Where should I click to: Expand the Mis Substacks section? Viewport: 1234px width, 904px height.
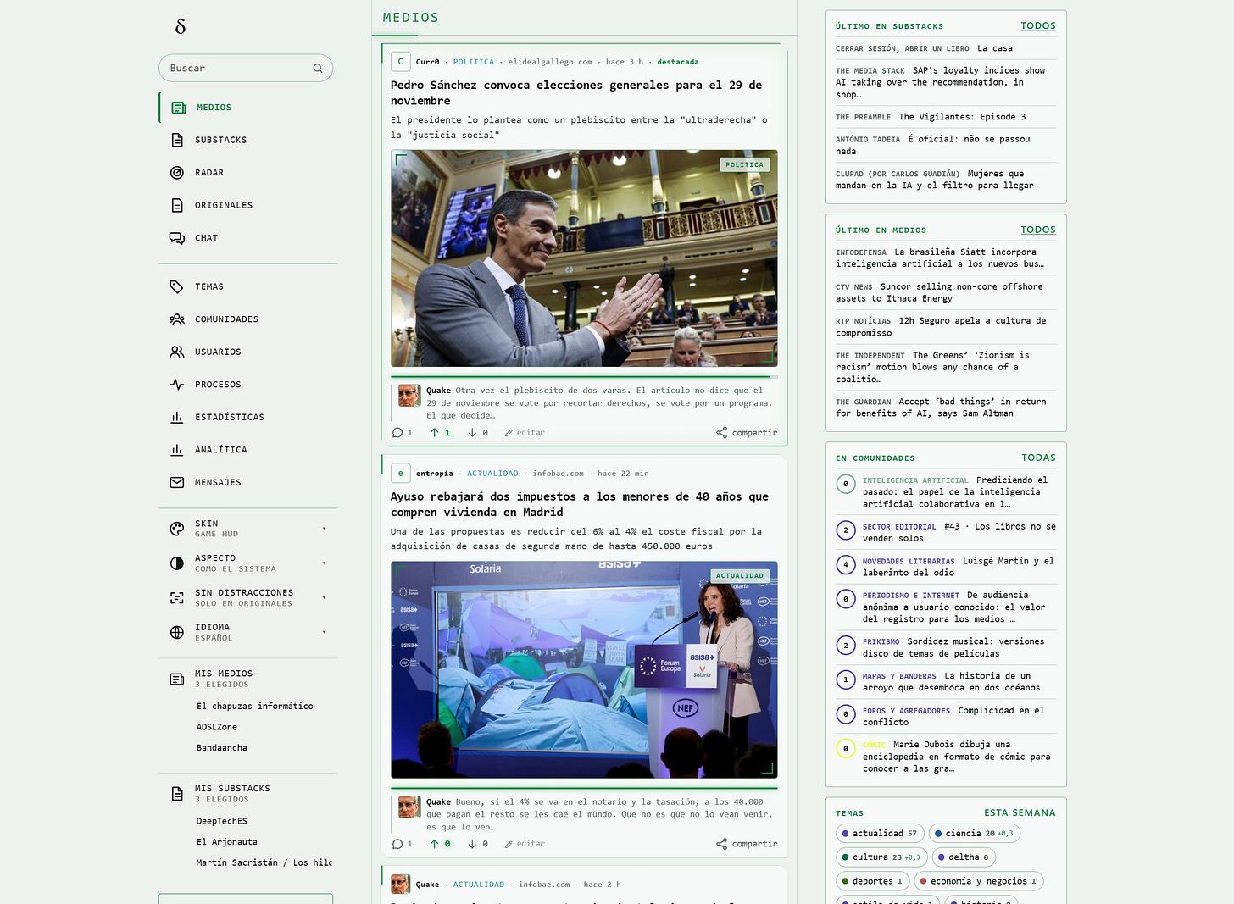coord(247,794)
